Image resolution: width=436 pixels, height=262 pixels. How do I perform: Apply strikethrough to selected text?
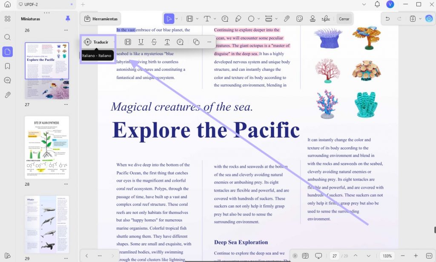click(154, 42)
